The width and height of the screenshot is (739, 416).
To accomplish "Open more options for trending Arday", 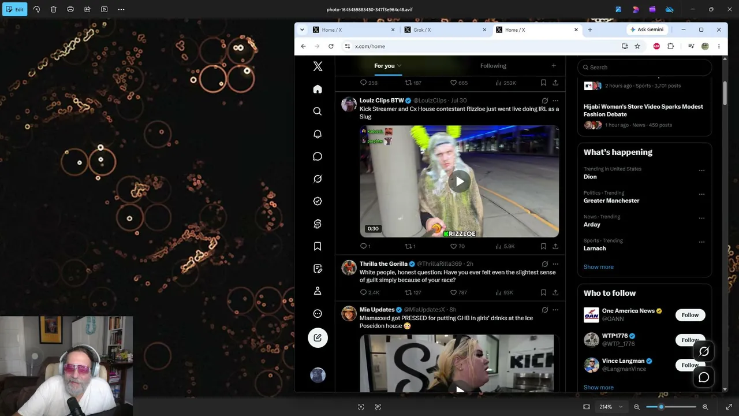I will click(701, 218).
